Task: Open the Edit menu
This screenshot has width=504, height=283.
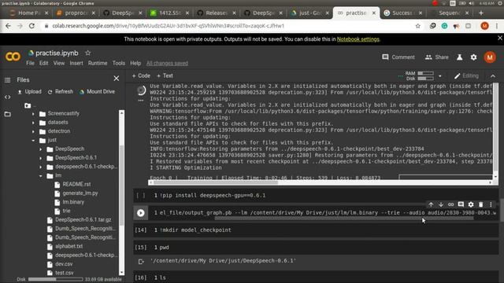Action: click(44, 63)
